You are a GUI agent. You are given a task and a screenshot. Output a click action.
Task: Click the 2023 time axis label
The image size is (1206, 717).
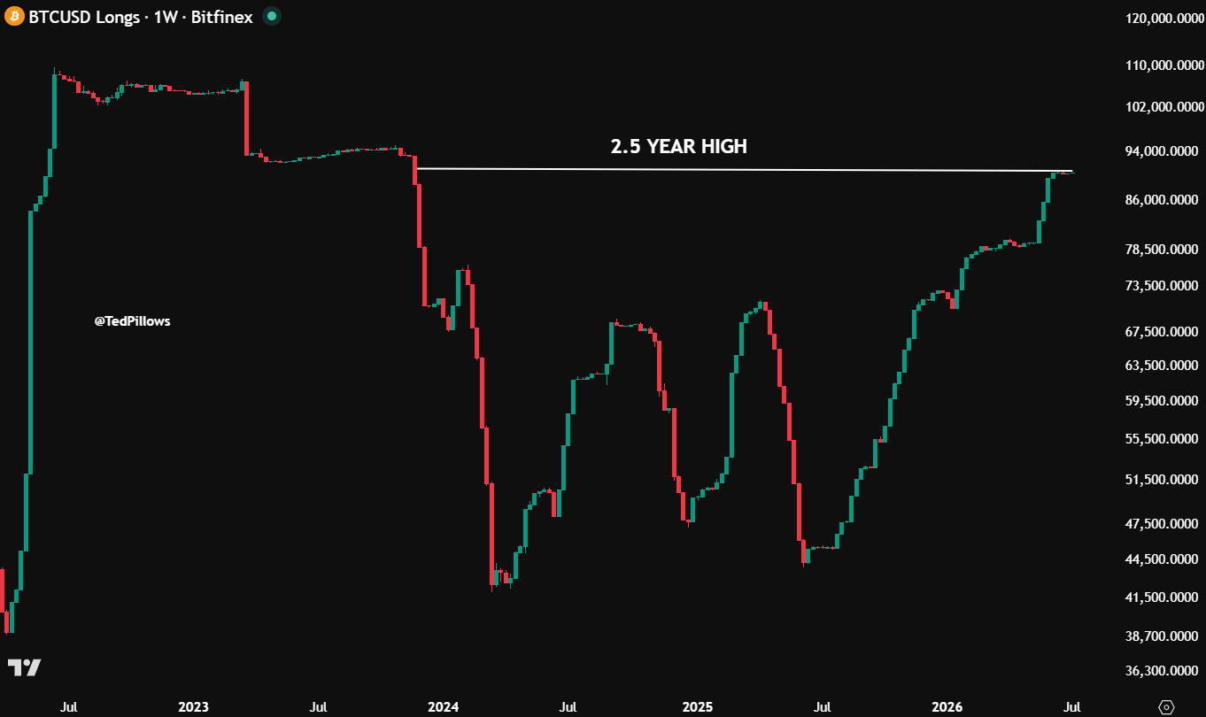[x=193, y=707]
